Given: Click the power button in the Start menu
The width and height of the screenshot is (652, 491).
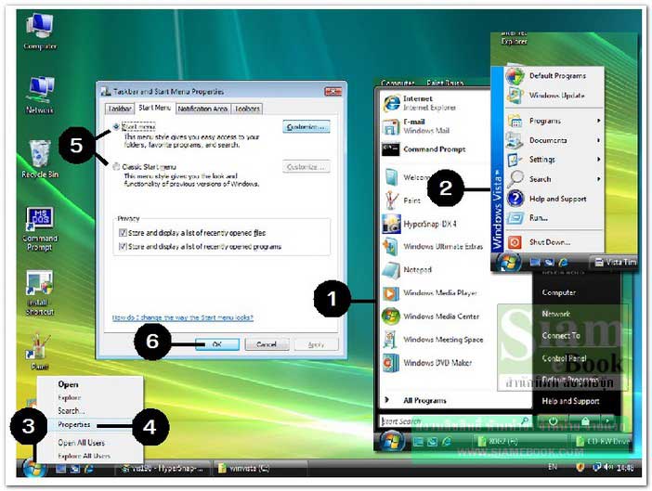Looking at the screenshot, I should 554,420.
